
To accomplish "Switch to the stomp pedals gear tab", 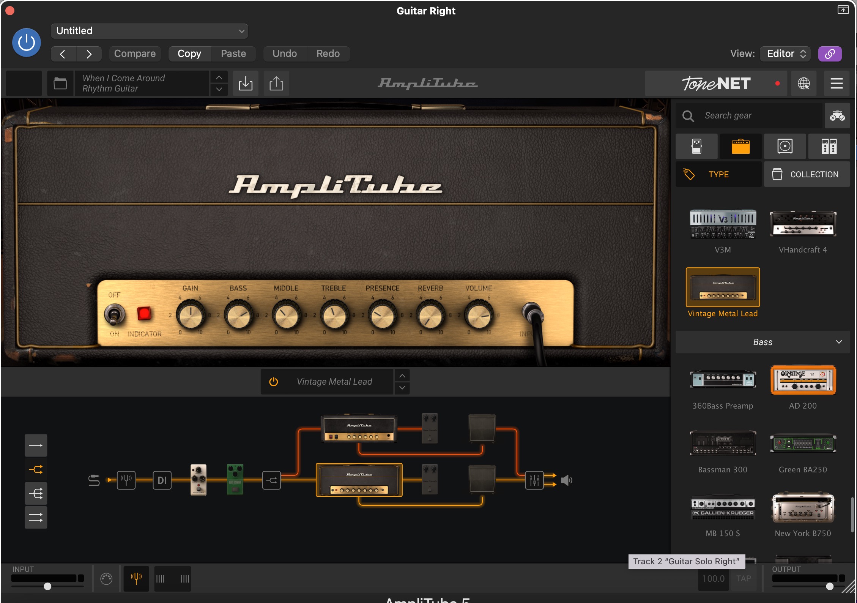I will click(x=696, y=146).
